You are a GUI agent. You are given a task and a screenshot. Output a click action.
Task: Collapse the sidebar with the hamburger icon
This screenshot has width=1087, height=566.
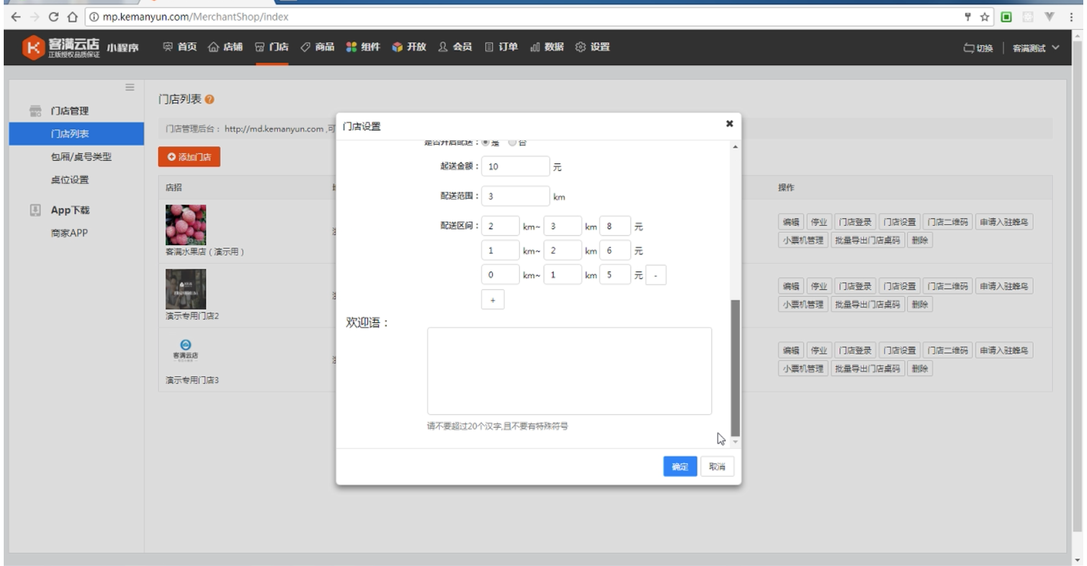tap(130, 87)
